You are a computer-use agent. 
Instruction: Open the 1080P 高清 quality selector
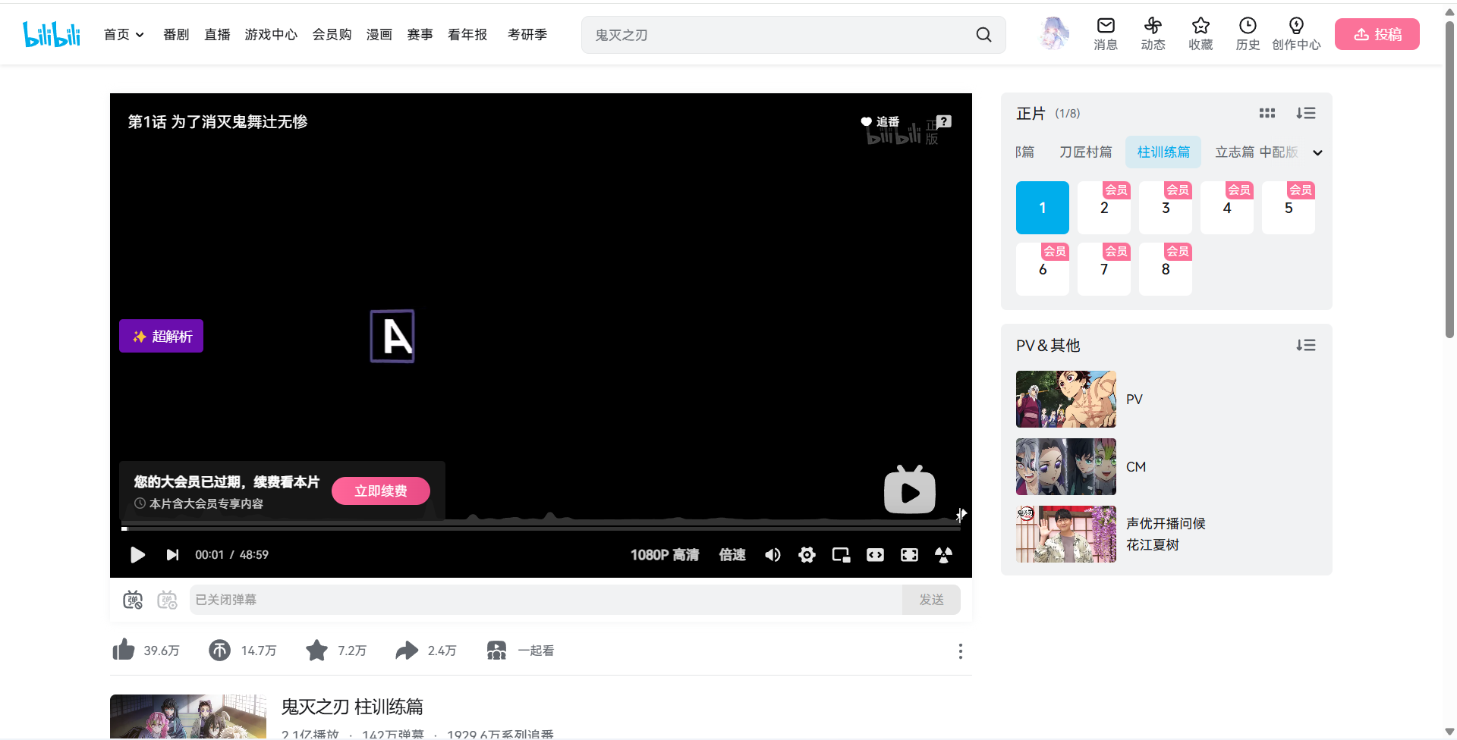(665, 555)
